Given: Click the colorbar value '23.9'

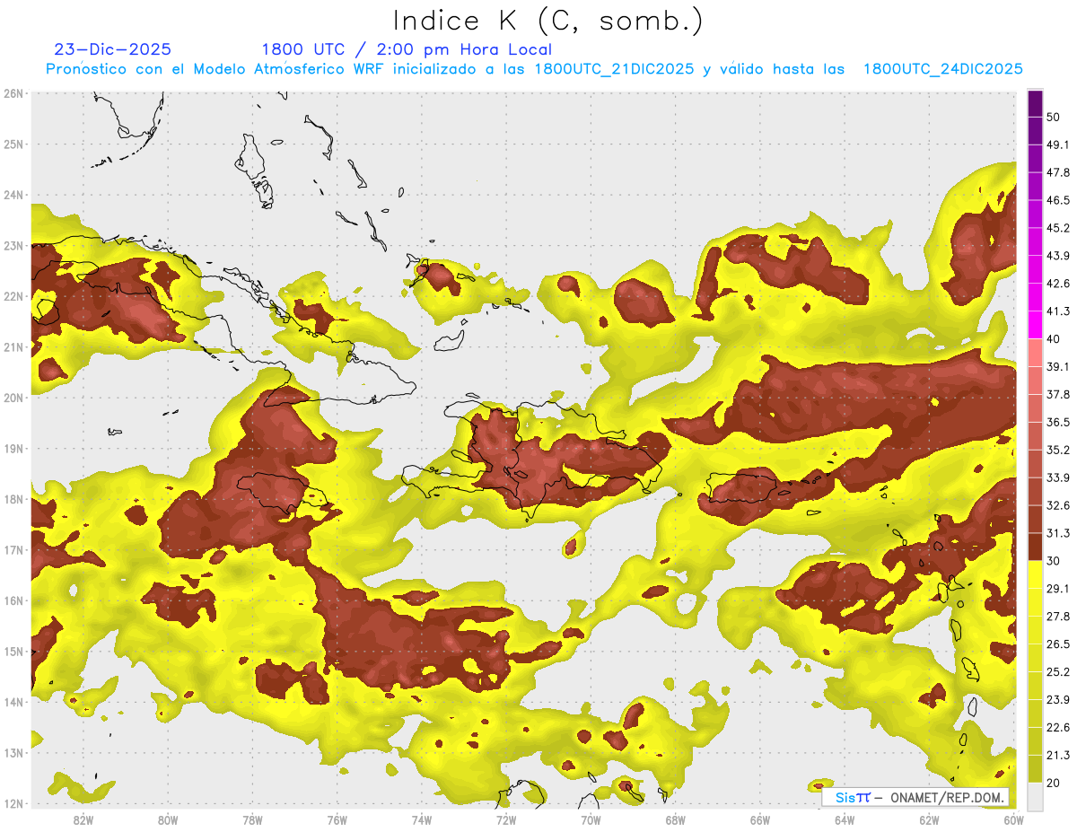Looking at the screenshot, I should click(1058, 700).
